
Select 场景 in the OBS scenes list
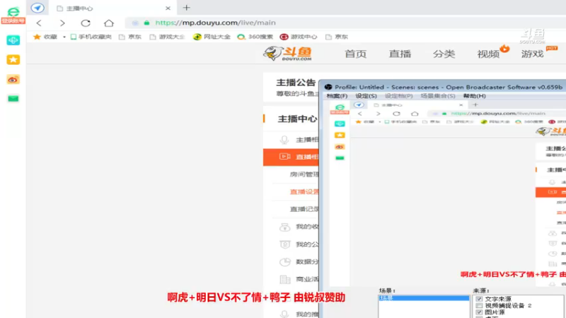pyautogui.click(x=424, y=298)
